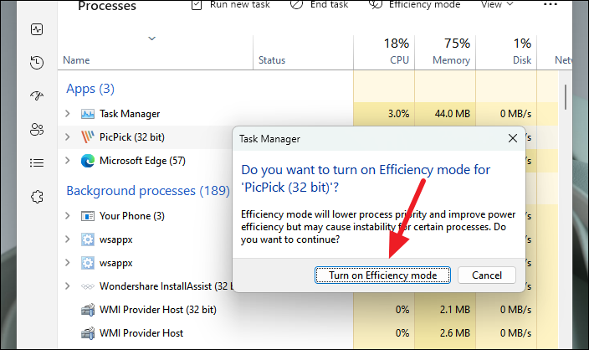Open the Details list sidebar icon
Image resolution: width=589 pixels, height=350 pixels.
pos(37,162)
